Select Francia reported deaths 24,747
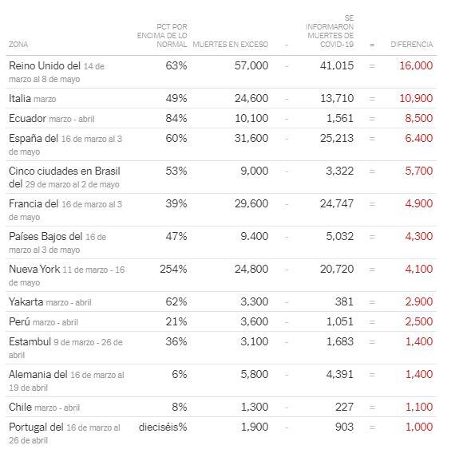The image size is (475, 449). [337, 203]
